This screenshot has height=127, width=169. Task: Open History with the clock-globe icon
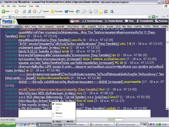coord(78,11)
